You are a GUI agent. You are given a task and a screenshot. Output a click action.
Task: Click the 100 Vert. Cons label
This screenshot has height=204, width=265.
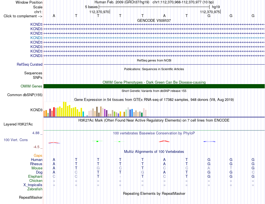16,140
